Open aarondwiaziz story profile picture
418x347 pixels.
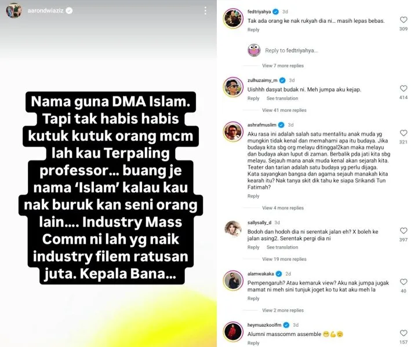click(14, 10)
